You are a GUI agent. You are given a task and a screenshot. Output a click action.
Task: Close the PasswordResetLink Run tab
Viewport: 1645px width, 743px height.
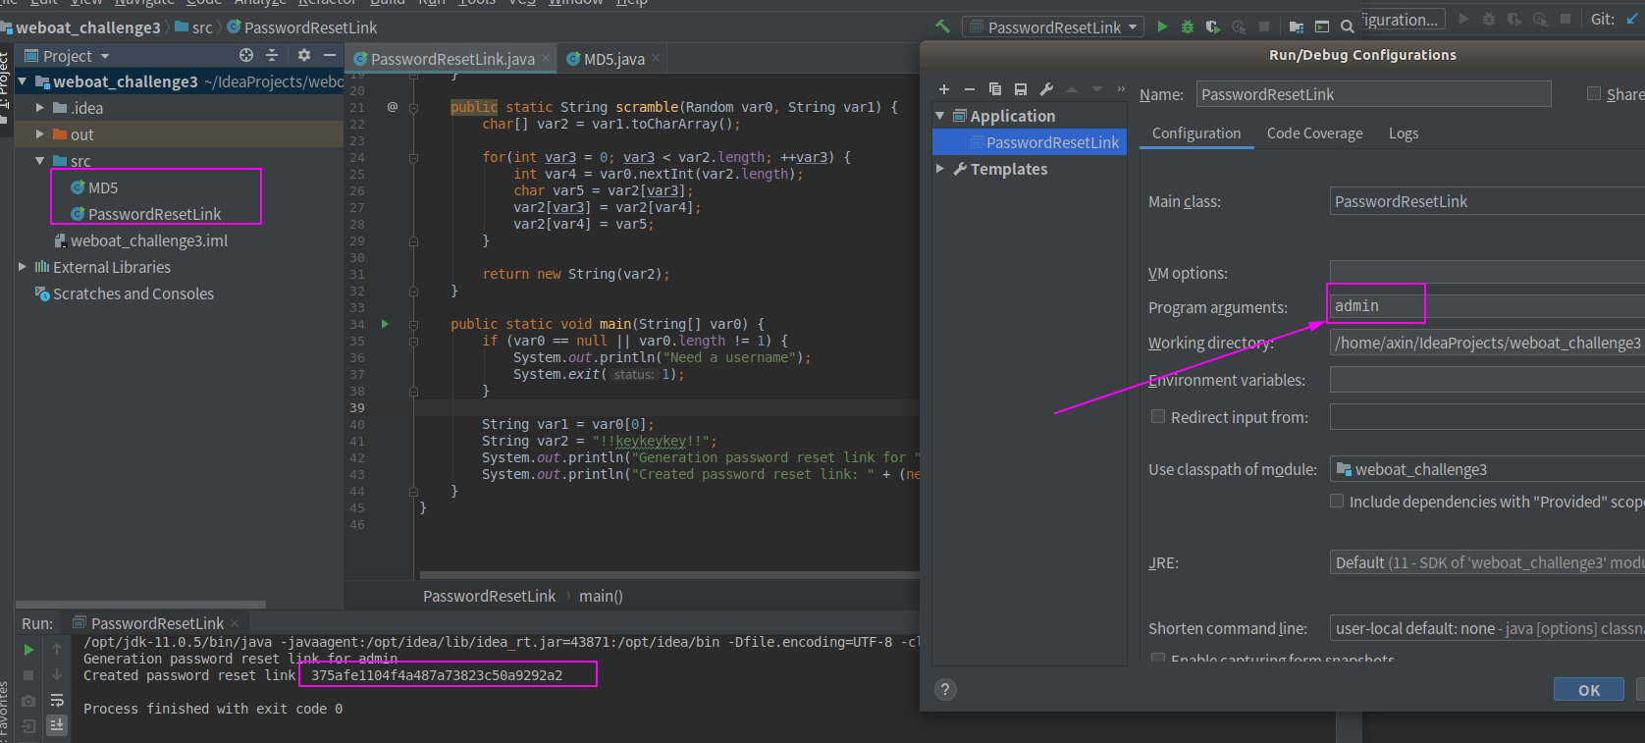[x=235, y=623]
